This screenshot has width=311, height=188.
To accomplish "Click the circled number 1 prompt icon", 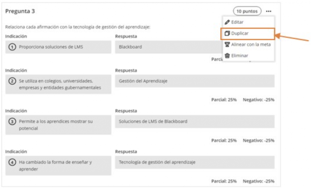I will pos(12,47).
